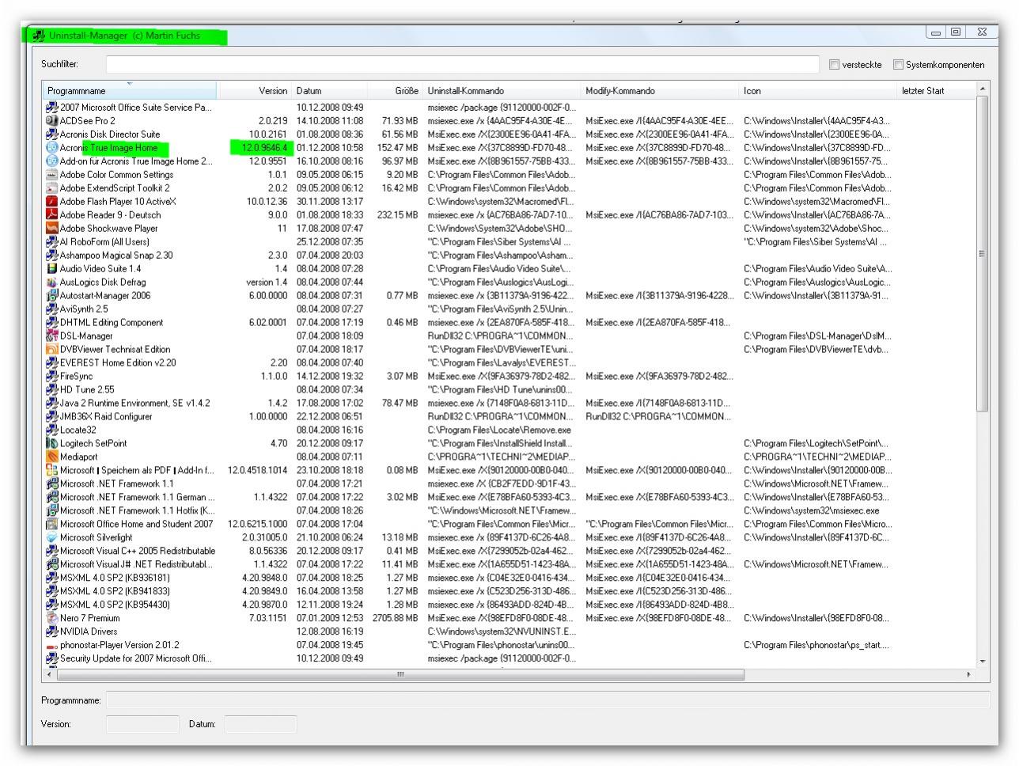Click the Audio Video Suite 1.4 icon
Image resolution: width=1019 pixels, height=766 pixels.
point(52,269)
